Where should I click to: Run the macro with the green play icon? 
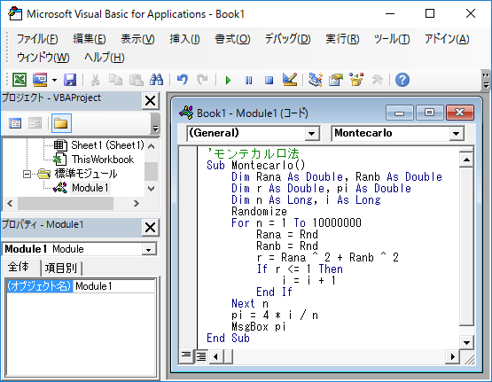coord(228,81)
